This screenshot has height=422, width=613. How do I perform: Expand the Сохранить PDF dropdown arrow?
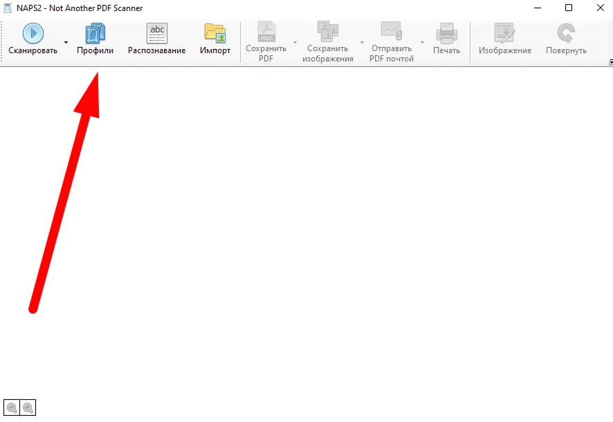[x=295, y=43]
